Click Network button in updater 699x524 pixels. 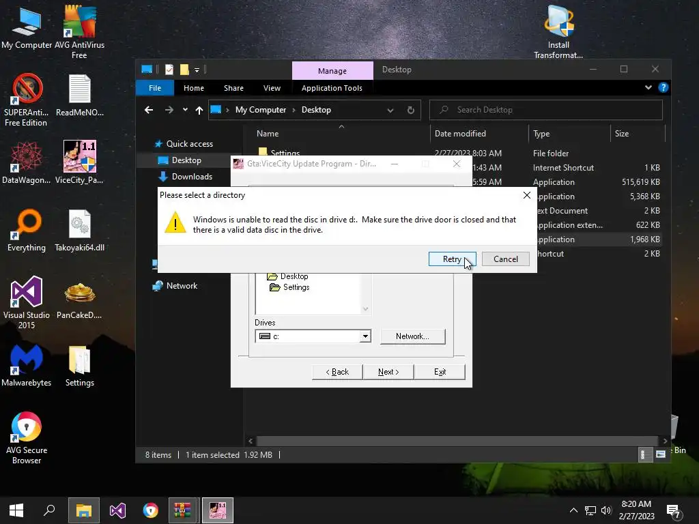click(412, 336)
